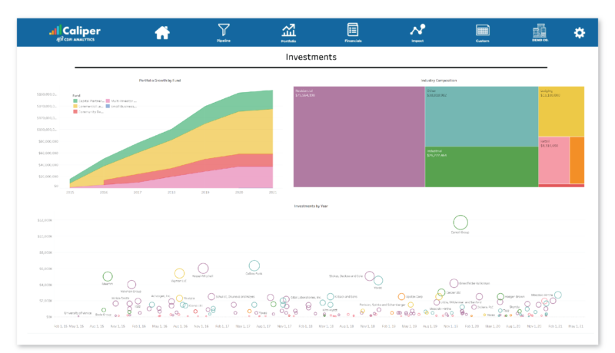Select the Residential treemap block
Viewport: 615px width, 353px height.
359,137
